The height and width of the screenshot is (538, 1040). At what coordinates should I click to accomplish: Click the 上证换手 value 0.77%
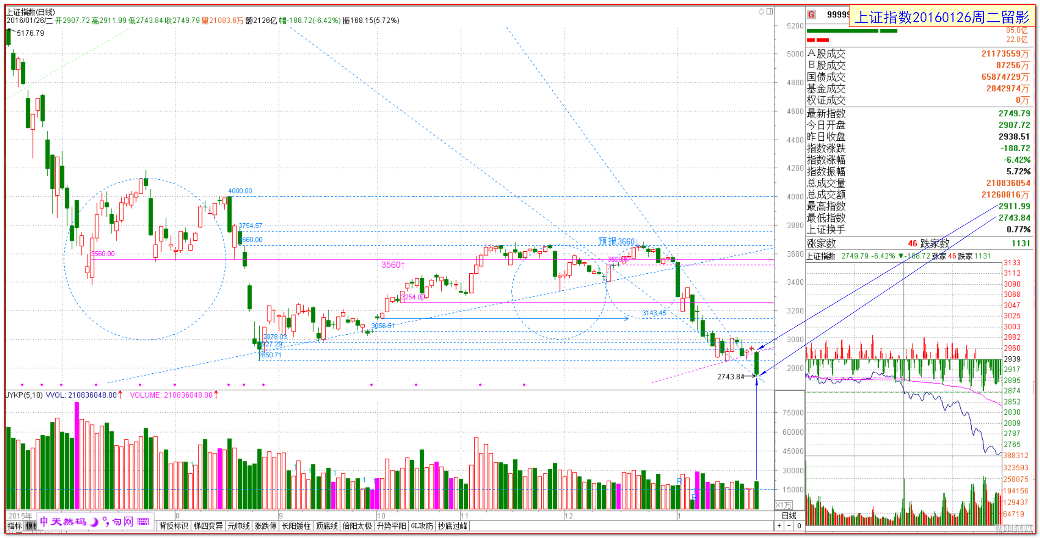pos(1018,229)
